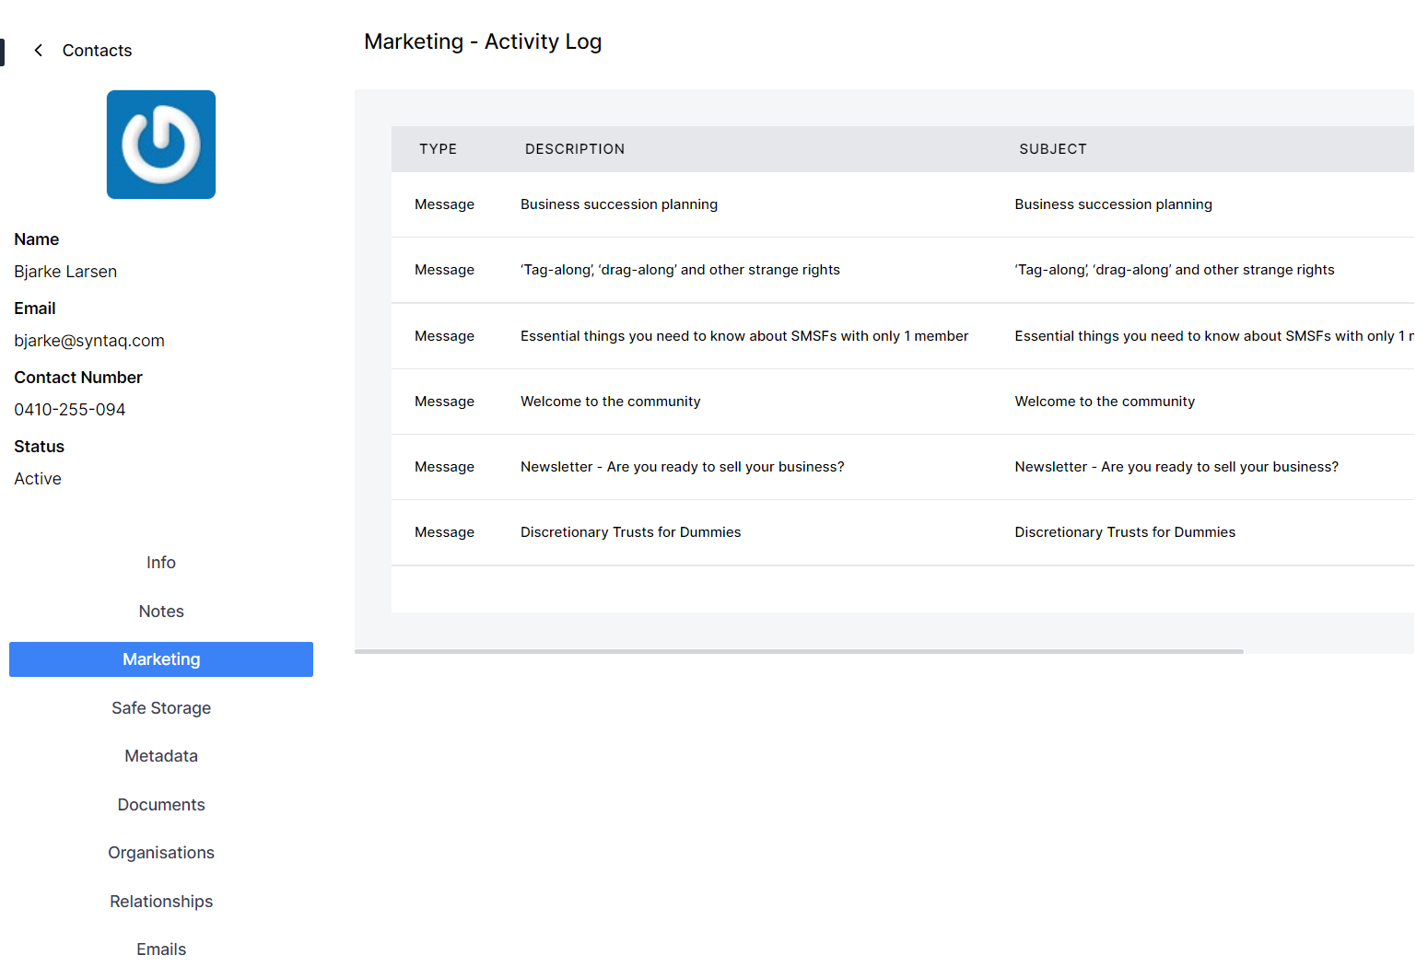This screenshot has height=967, width=1428.
Task: Open the Relationships section
Action: coord(161,902)
